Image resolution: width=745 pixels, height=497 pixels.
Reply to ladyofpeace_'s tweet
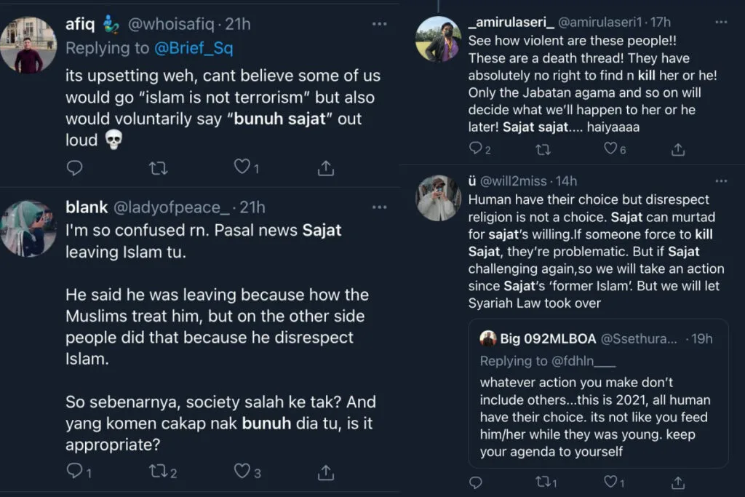click(74, 472)
